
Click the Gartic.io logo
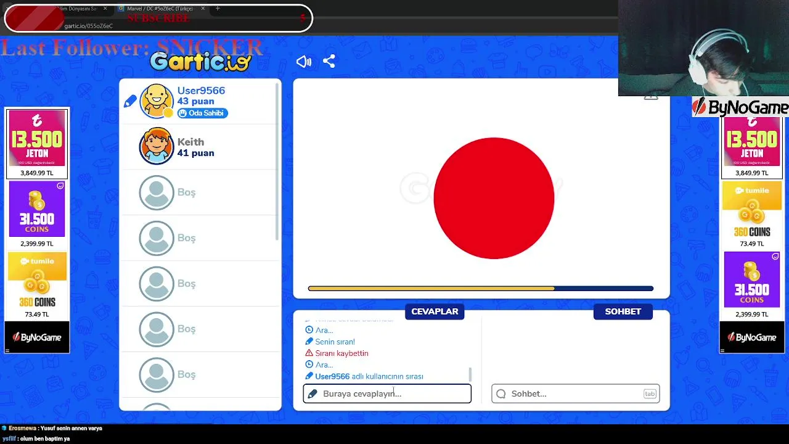coord(200,61)
